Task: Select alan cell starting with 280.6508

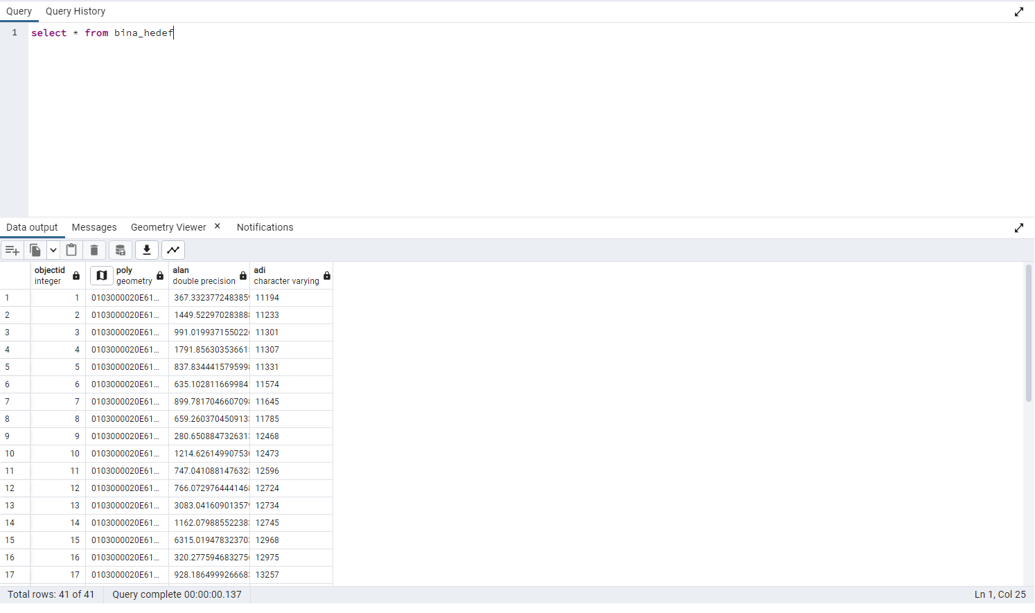Action: 209,436
